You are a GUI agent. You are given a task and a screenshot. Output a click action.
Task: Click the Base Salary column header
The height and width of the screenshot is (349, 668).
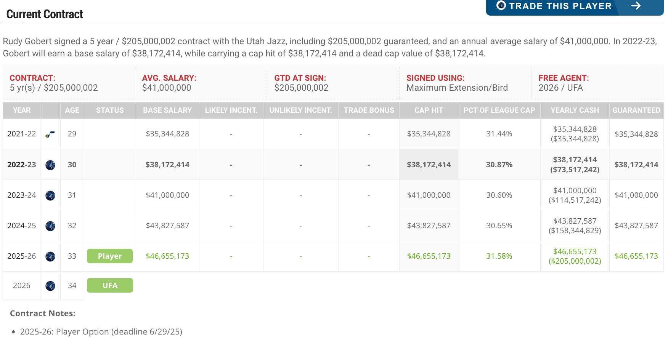click(167, 110)
